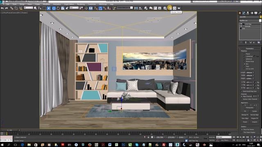Open the Select by Name dialog icon
The image size is (262, 147).
40,8
